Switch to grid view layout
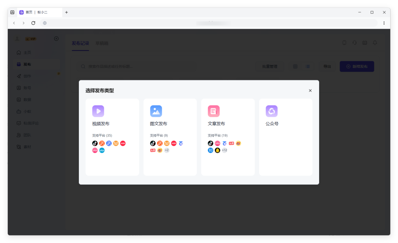 pos(295,67)
